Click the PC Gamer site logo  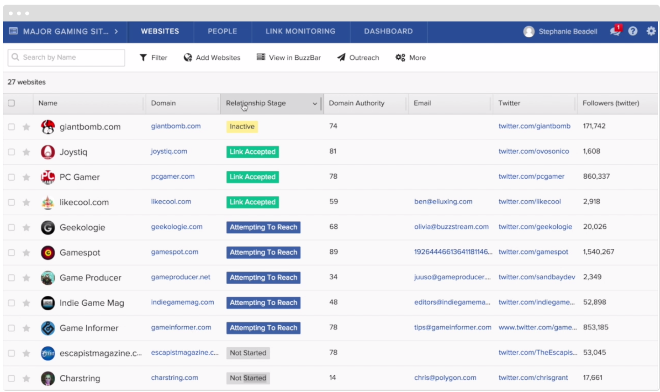(x=48, y=177)
